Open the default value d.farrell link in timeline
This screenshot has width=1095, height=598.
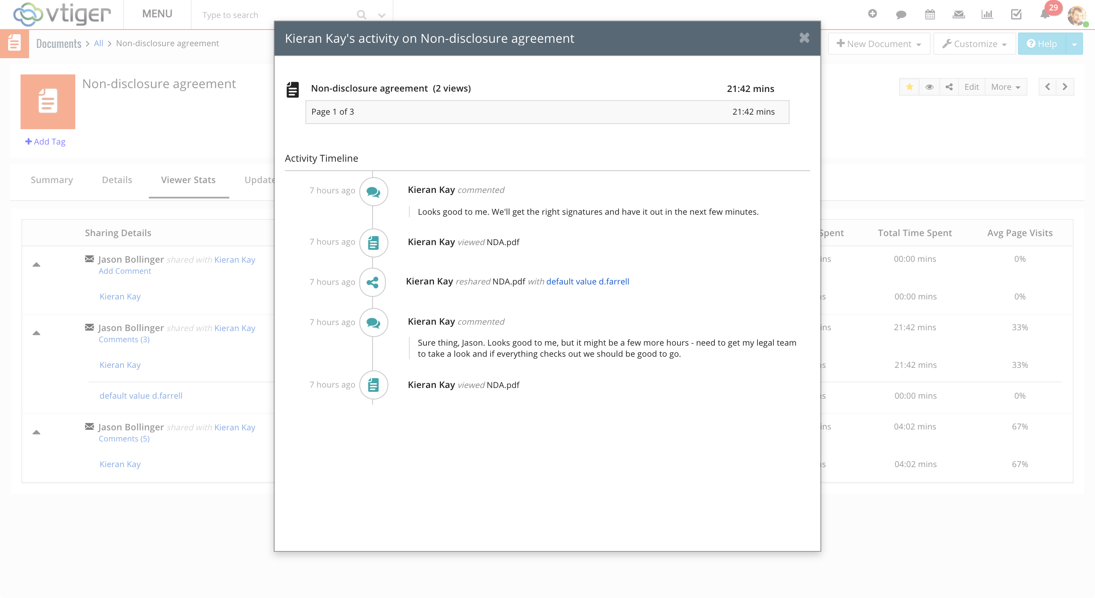pos(588,281)
